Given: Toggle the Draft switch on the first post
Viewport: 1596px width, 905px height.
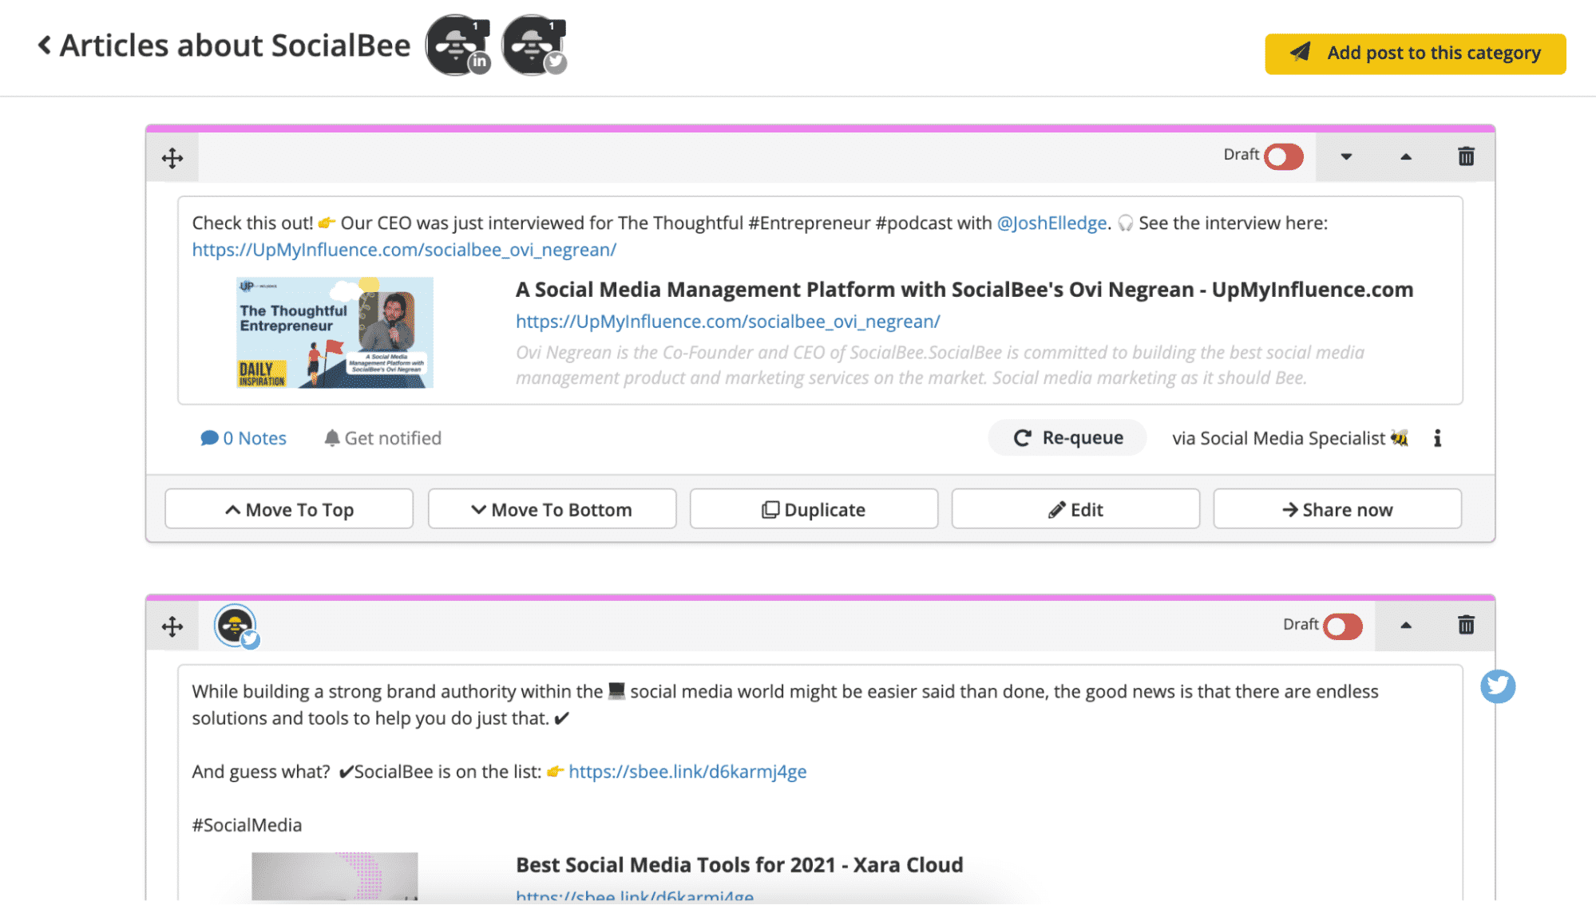Looking at the screenshot, I should point(1284,156).
